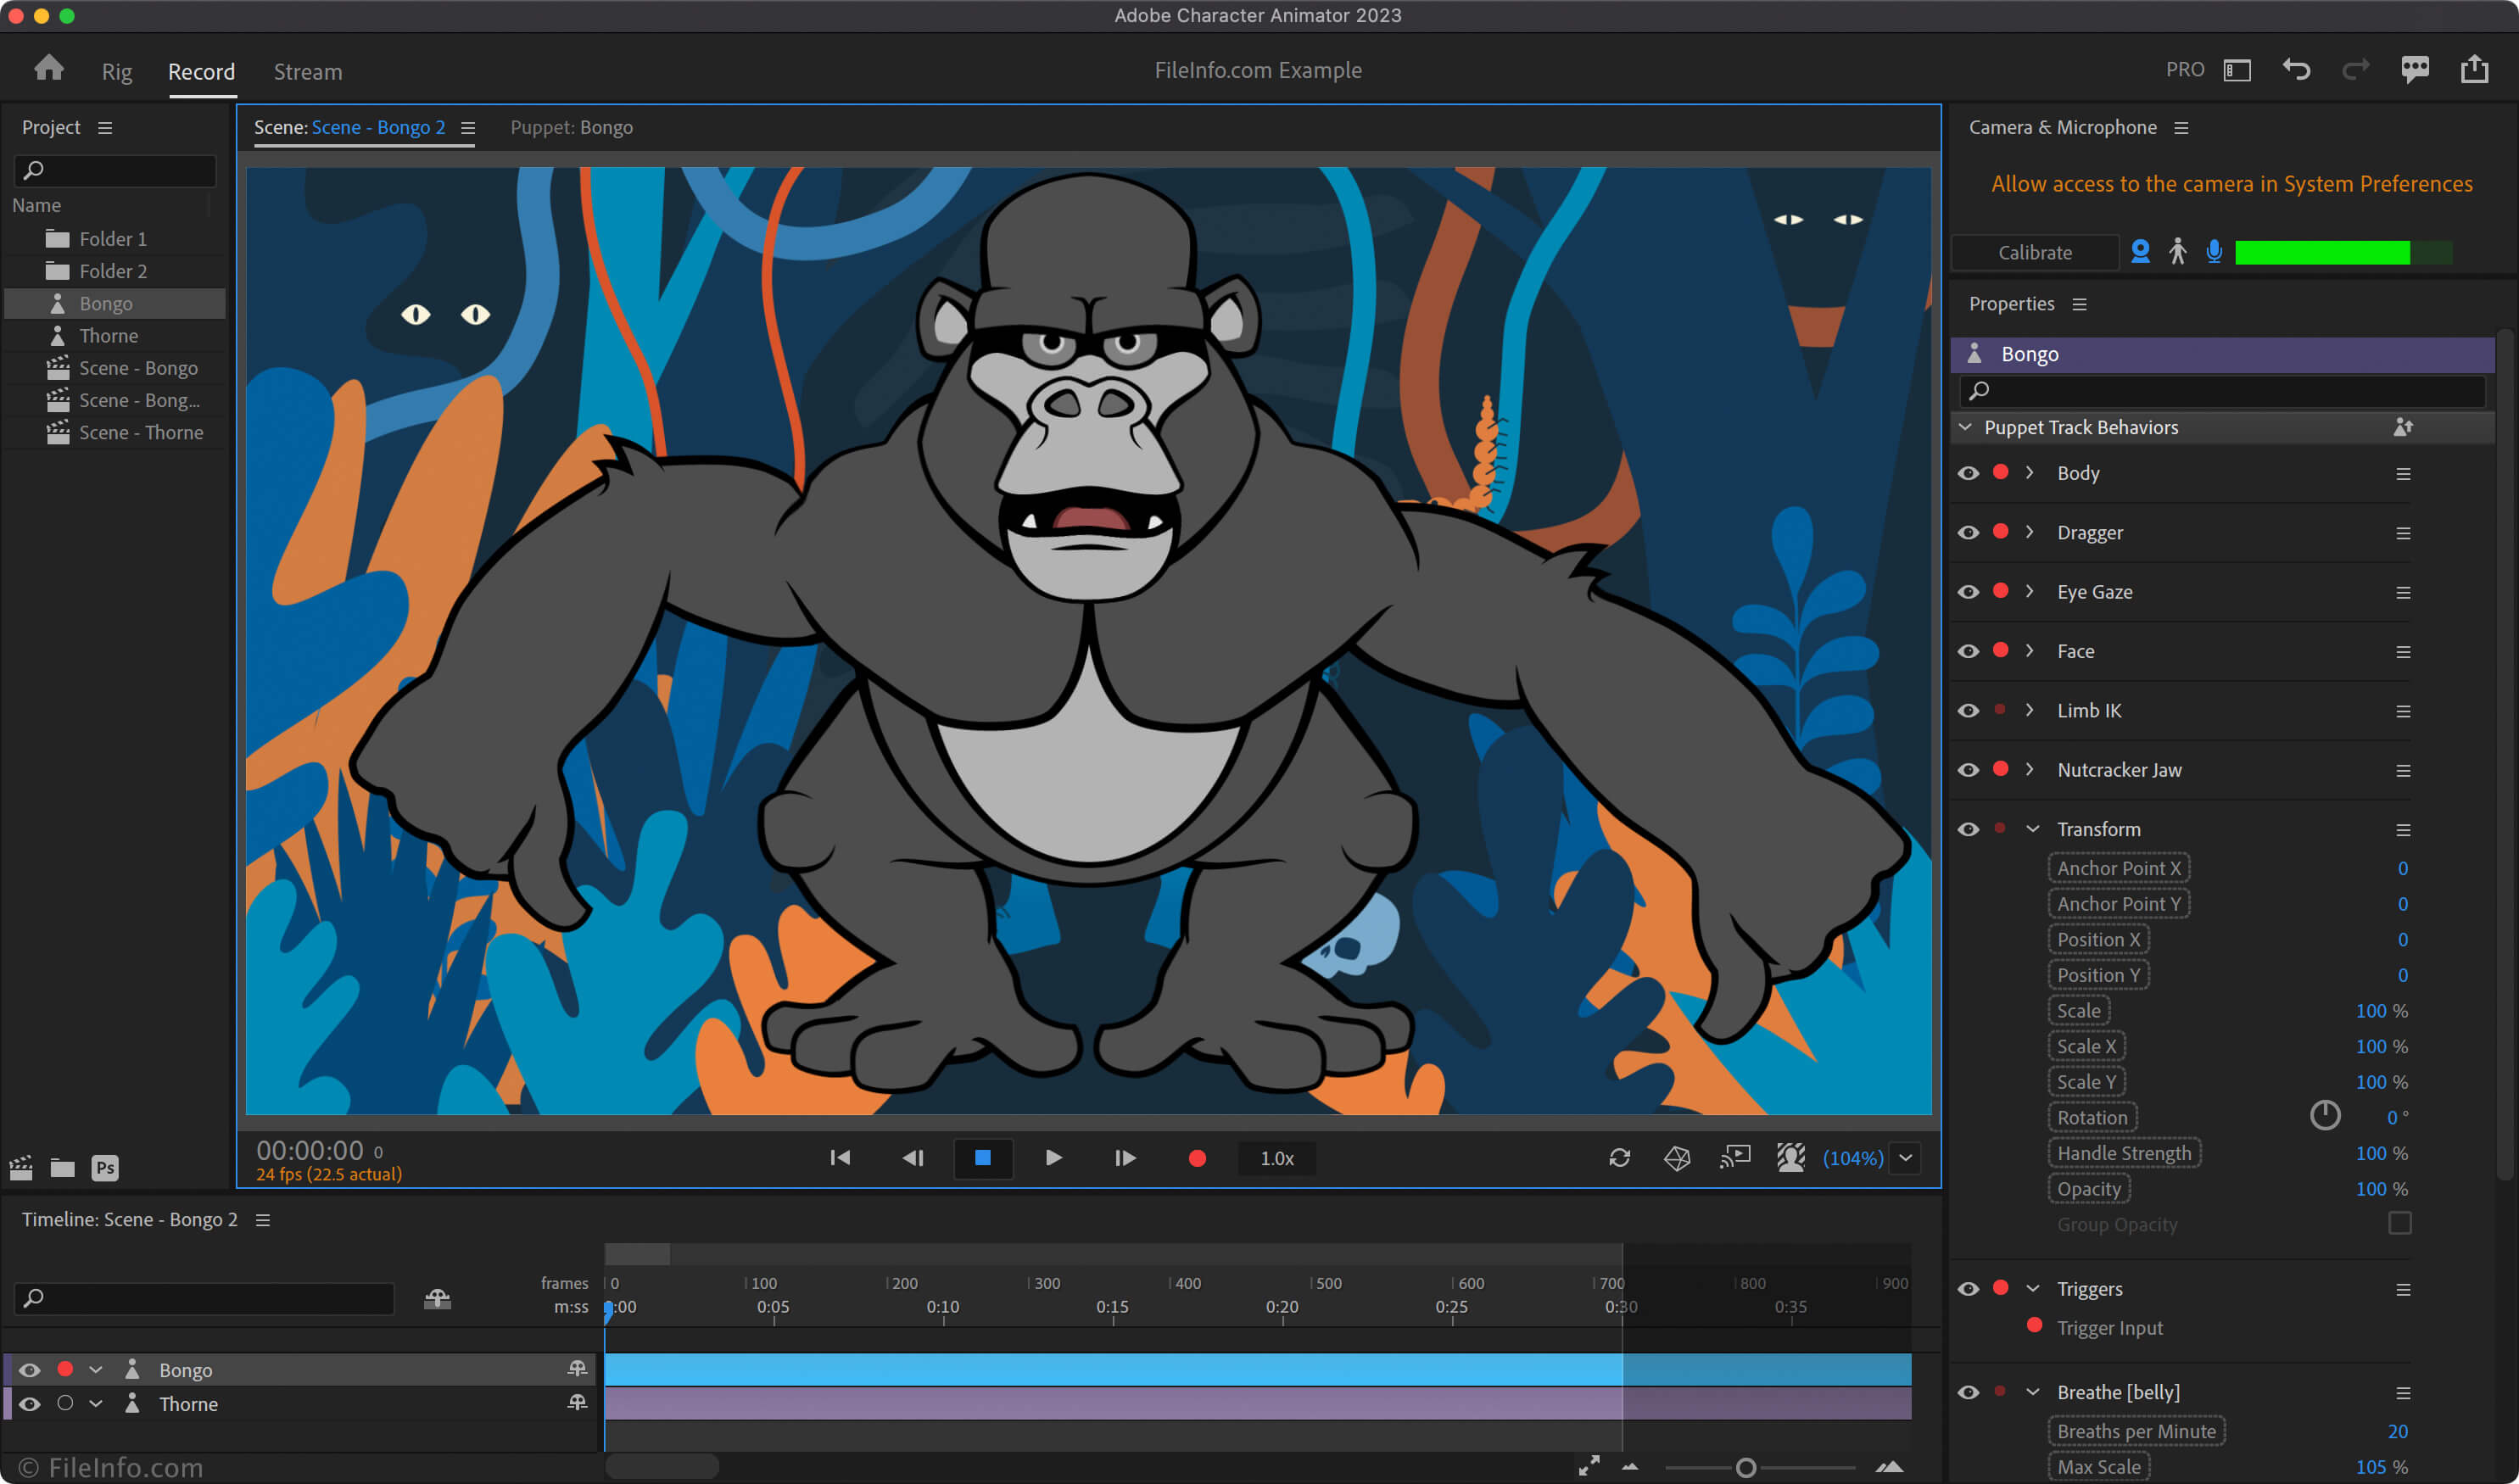Screen dimensions: 2519x1484
Task: Expand the Limb IK behavior settings
Action: click(x=2030, y=711)
